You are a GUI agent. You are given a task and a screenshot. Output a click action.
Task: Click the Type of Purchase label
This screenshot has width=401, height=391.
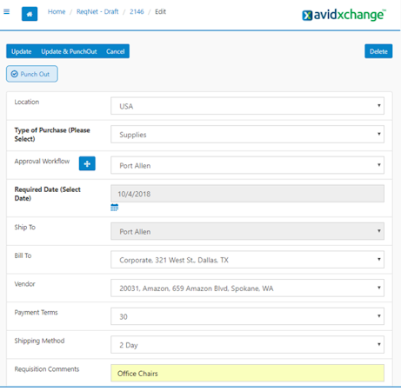pos(52,135)
